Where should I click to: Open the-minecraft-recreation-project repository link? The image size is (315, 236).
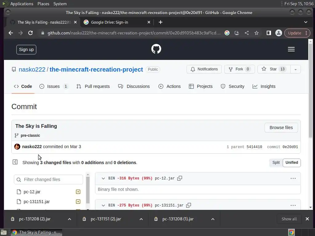pyautogui.click(x=96, y=69)
